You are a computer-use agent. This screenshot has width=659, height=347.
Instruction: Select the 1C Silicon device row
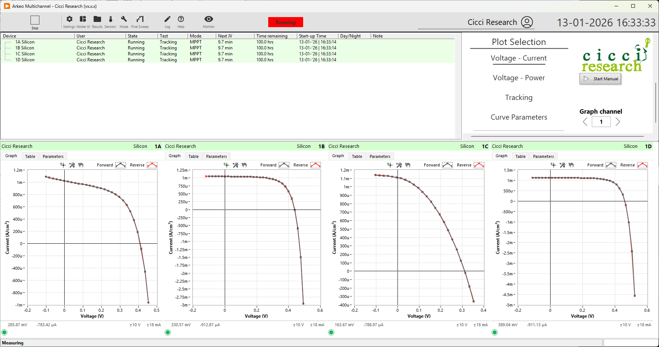25,54
